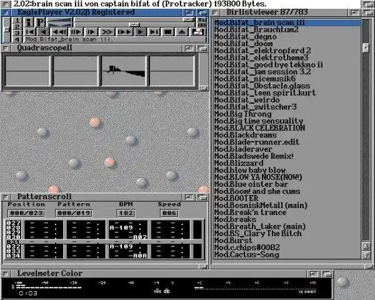Click the top position slider knob

point(189,19)
